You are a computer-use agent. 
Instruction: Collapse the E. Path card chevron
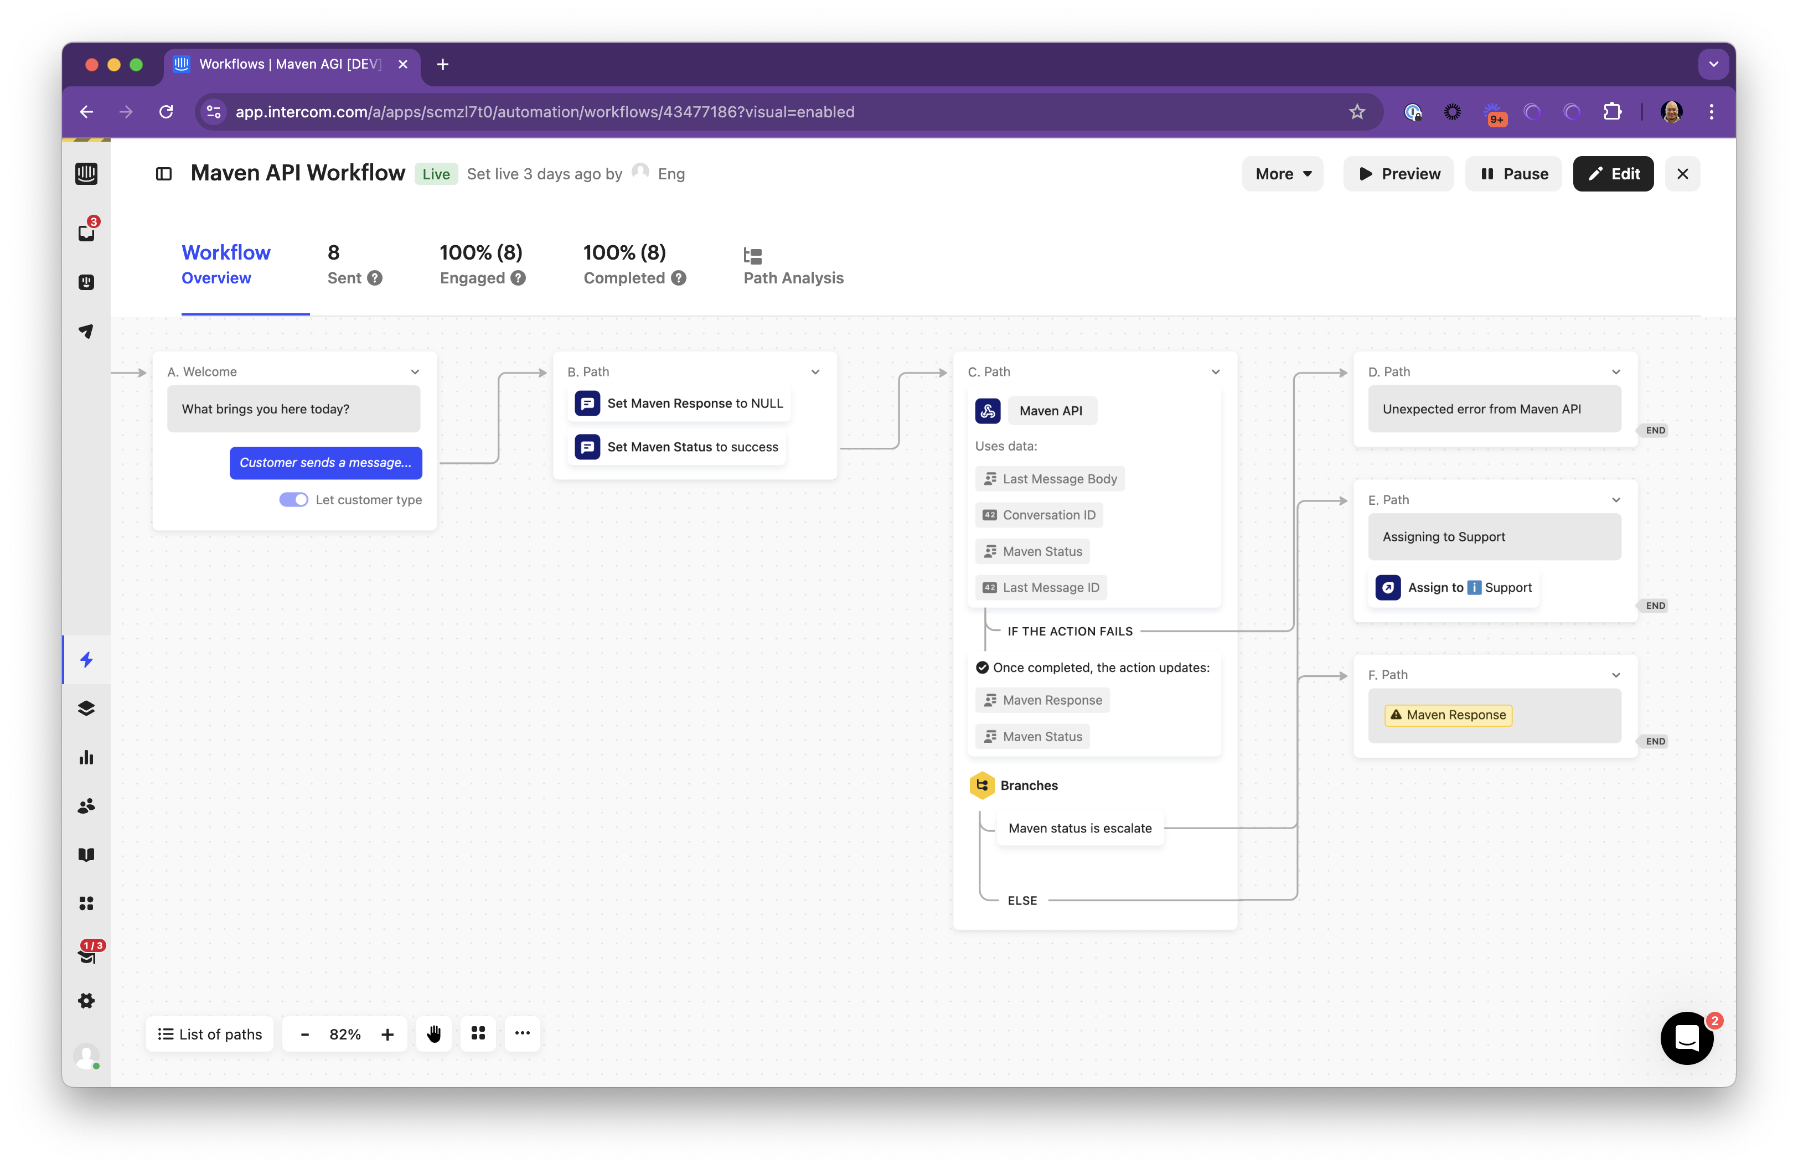click(1615, 499)
